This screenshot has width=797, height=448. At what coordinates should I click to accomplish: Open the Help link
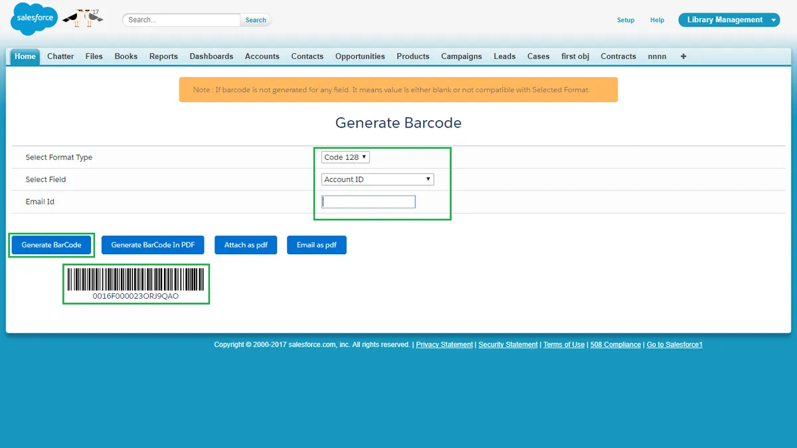click(657, 20)
